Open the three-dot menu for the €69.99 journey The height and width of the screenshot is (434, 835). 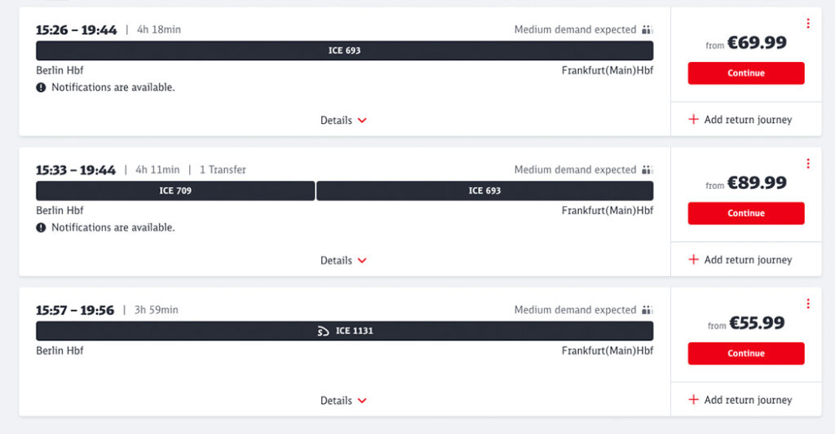click(808, 24)
